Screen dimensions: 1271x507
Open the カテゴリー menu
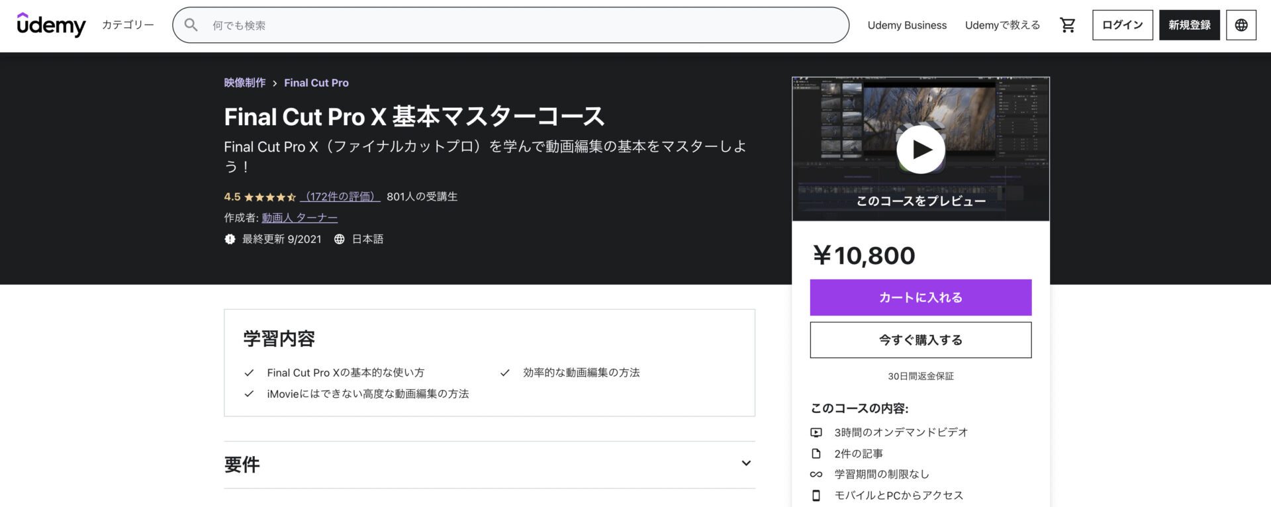tap(128, 25)
